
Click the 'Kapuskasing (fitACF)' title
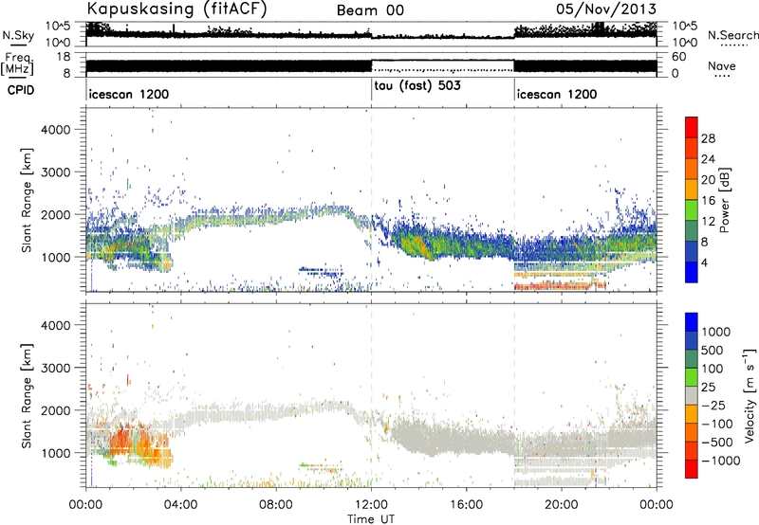pos(177,9)
